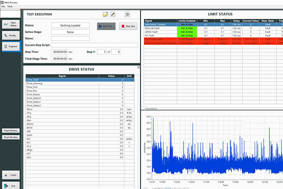Select the EDP1 A1 Case Drain Temp row
The width and height of the screenshot is (283, 189).
coord(213,43)
